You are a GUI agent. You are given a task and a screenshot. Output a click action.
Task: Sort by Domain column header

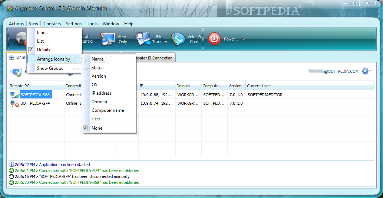188,86
